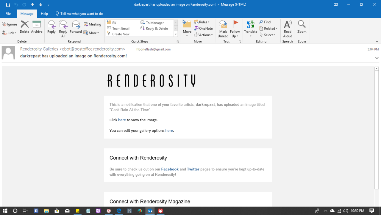This screenshot has width=381, height=215.
Task: Mark the message as Unread
Action: (x=223, y=29)
